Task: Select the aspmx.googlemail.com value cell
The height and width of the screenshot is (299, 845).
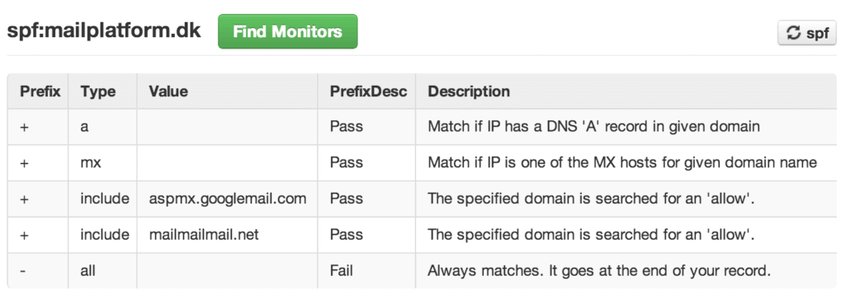Action: point(228,199)
